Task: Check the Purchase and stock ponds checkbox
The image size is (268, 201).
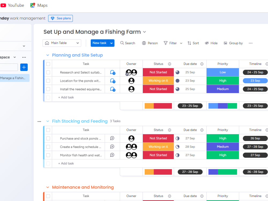Action: [x=48, y=138]
